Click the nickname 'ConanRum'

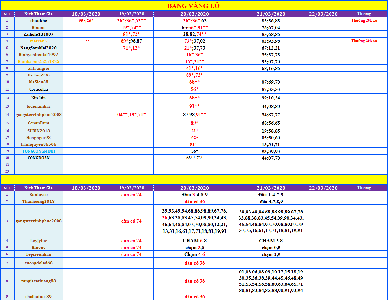(39, 123)
